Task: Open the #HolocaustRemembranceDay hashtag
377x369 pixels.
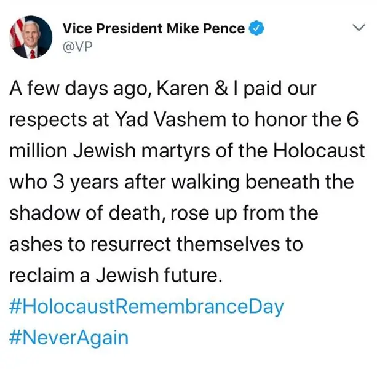Action: (x=146, y=306)
